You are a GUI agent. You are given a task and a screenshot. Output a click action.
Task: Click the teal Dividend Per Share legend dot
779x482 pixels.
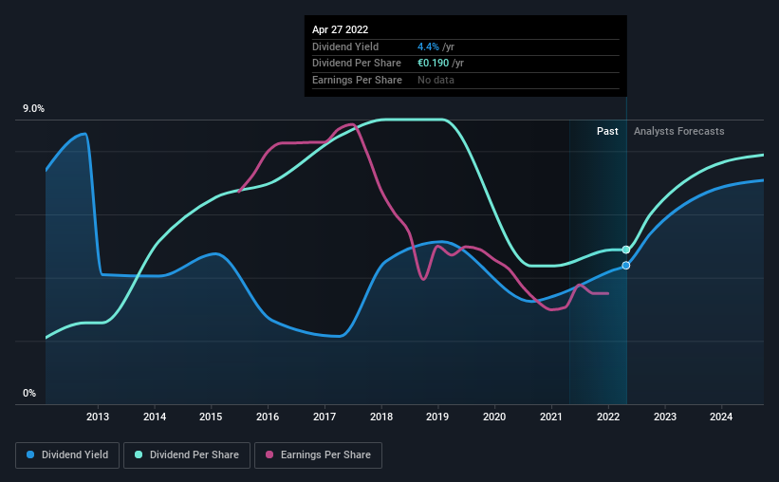click(x=139, y=454)
